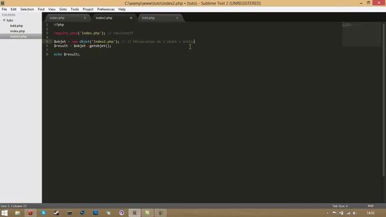Image resolution: width=386 pixels, height=217 pixels.
Task: Click the active Sublime Text taskbar button
Action: pyautogui.click(x=134, y=213)
